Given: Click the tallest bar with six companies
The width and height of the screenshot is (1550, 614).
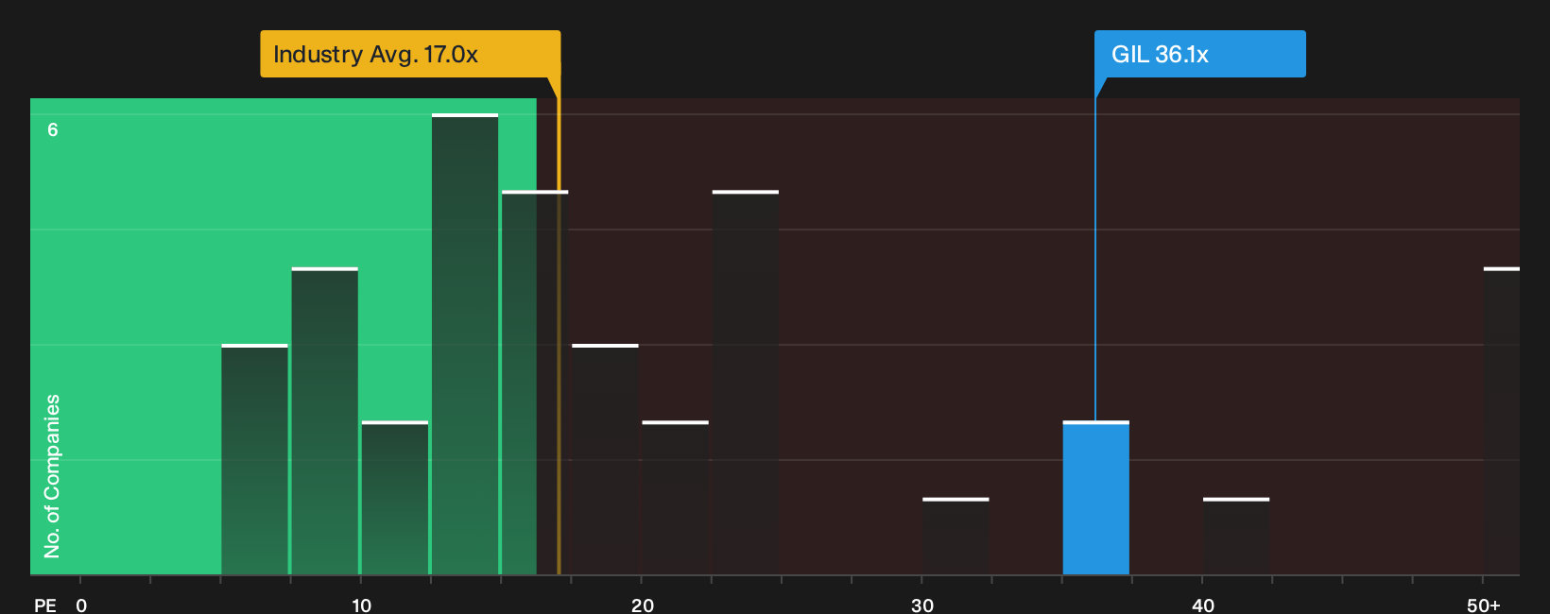Looking at the screenshot, I should (465, 345).
